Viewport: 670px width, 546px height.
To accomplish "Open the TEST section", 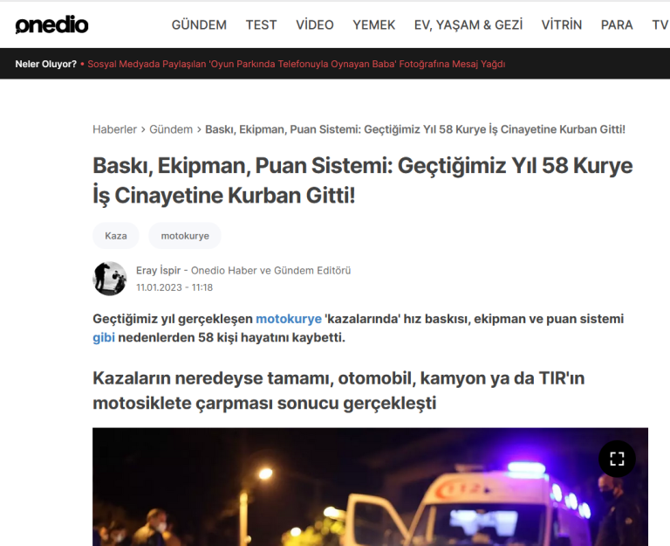I will click(x=261, y=24).
